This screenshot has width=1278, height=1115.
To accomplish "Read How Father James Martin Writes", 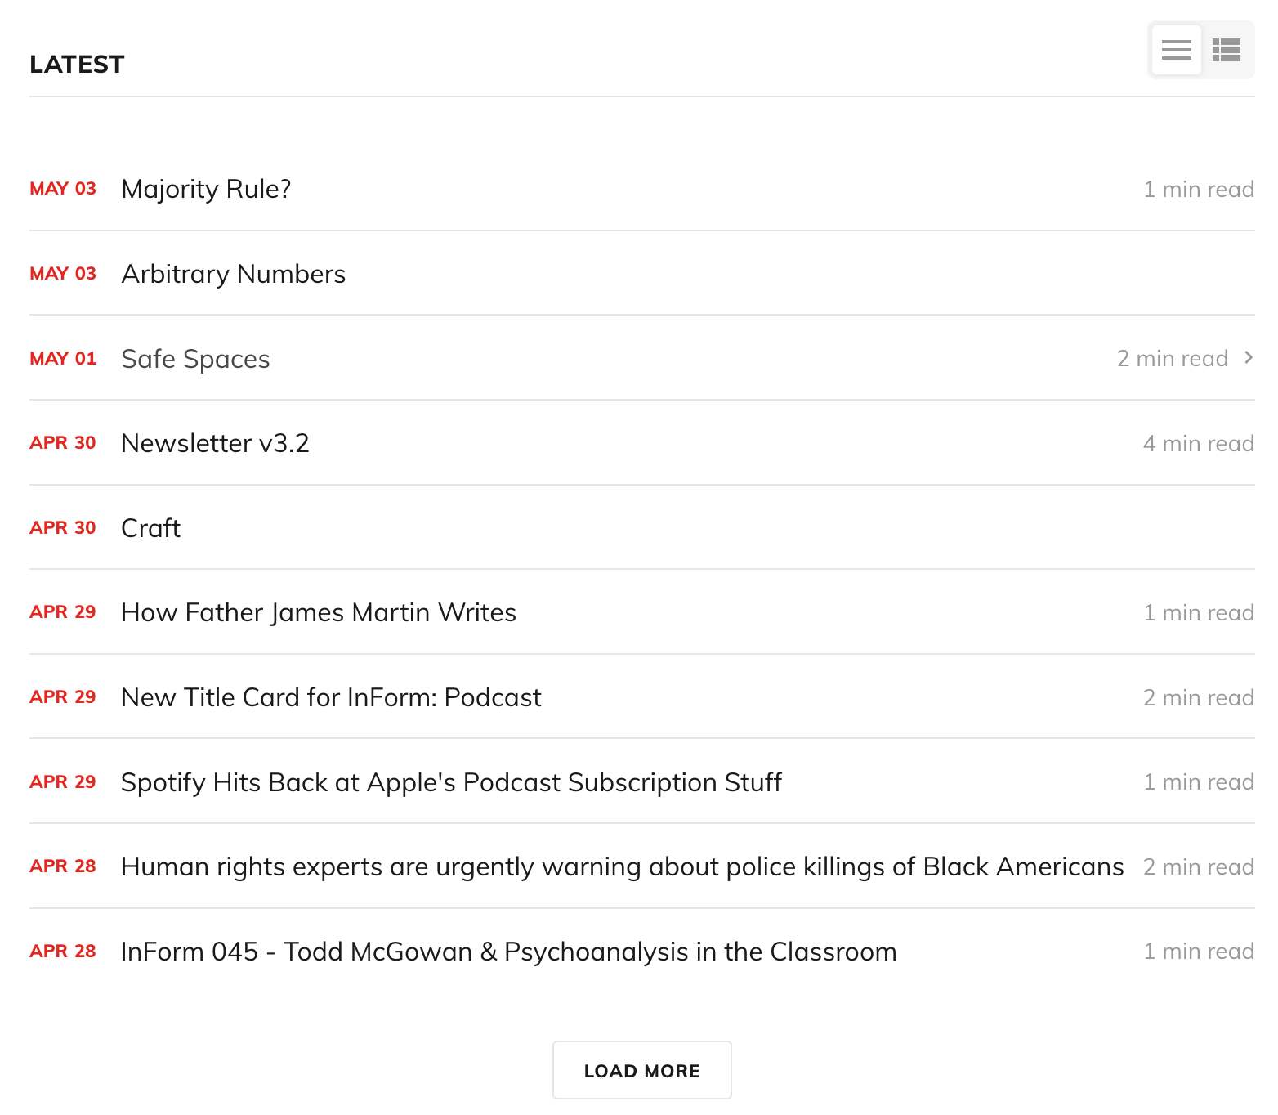I will pyautogui.click(x=319, y=612).
